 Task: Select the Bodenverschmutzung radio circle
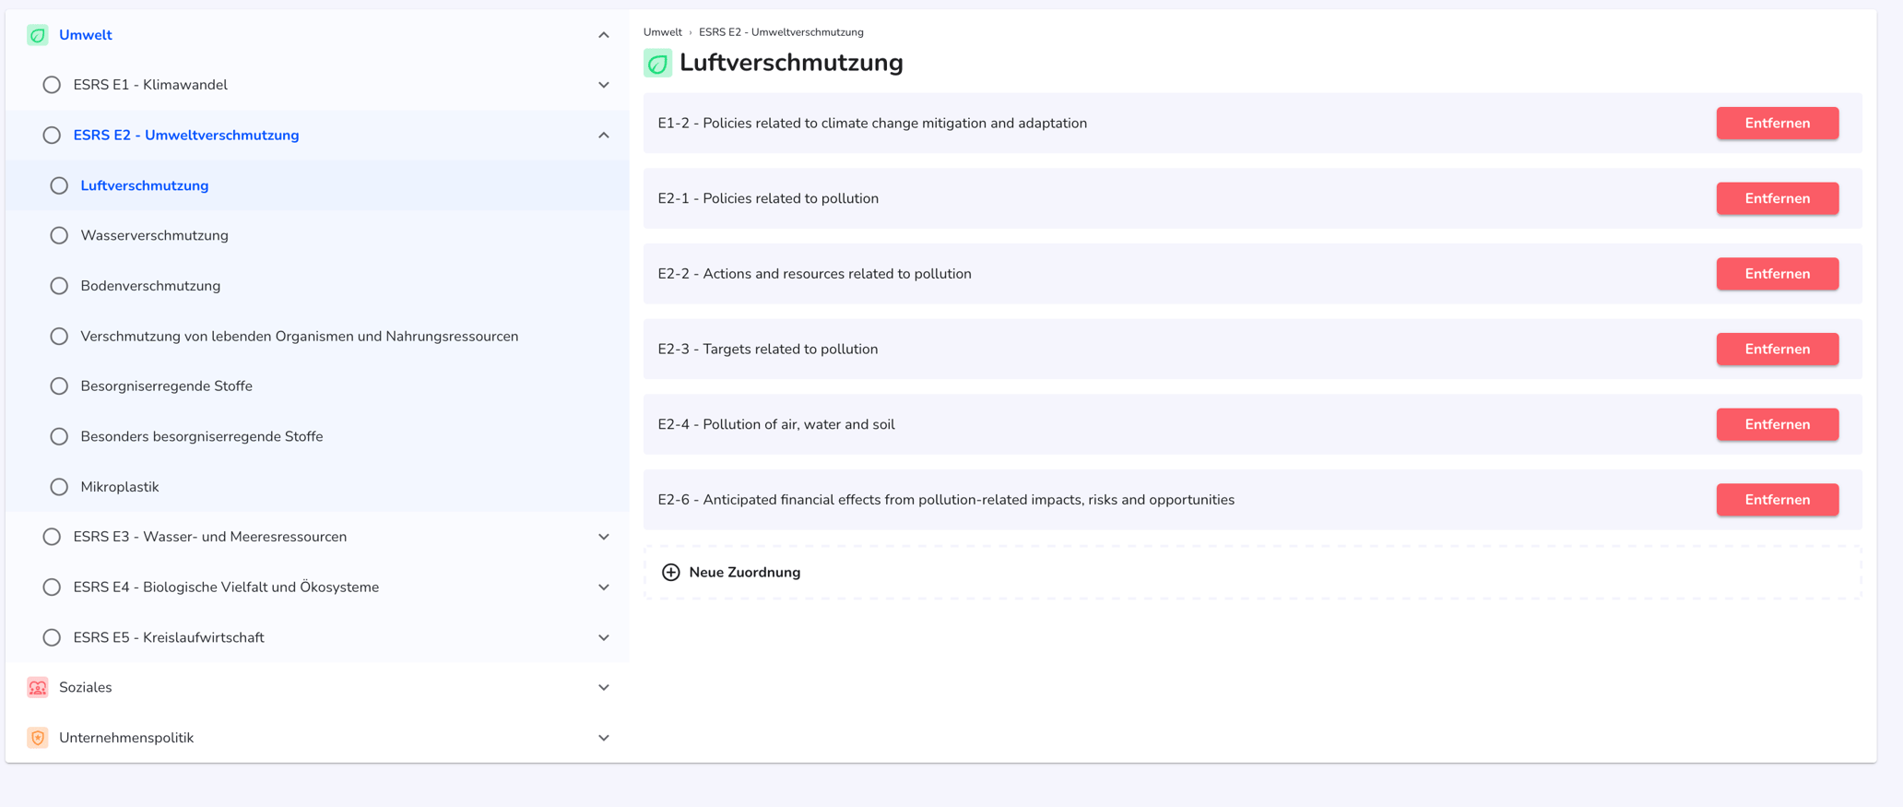pyautogui.click(x=59, y=286)
